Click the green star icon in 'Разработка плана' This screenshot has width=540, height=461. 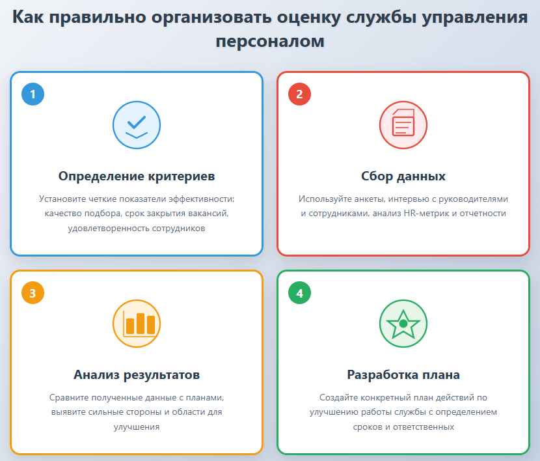tap(404, 323)
